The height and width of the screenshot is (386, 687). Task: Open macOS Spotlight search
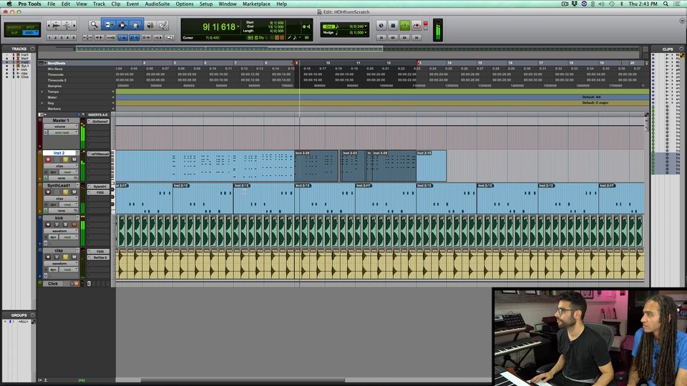666,4
